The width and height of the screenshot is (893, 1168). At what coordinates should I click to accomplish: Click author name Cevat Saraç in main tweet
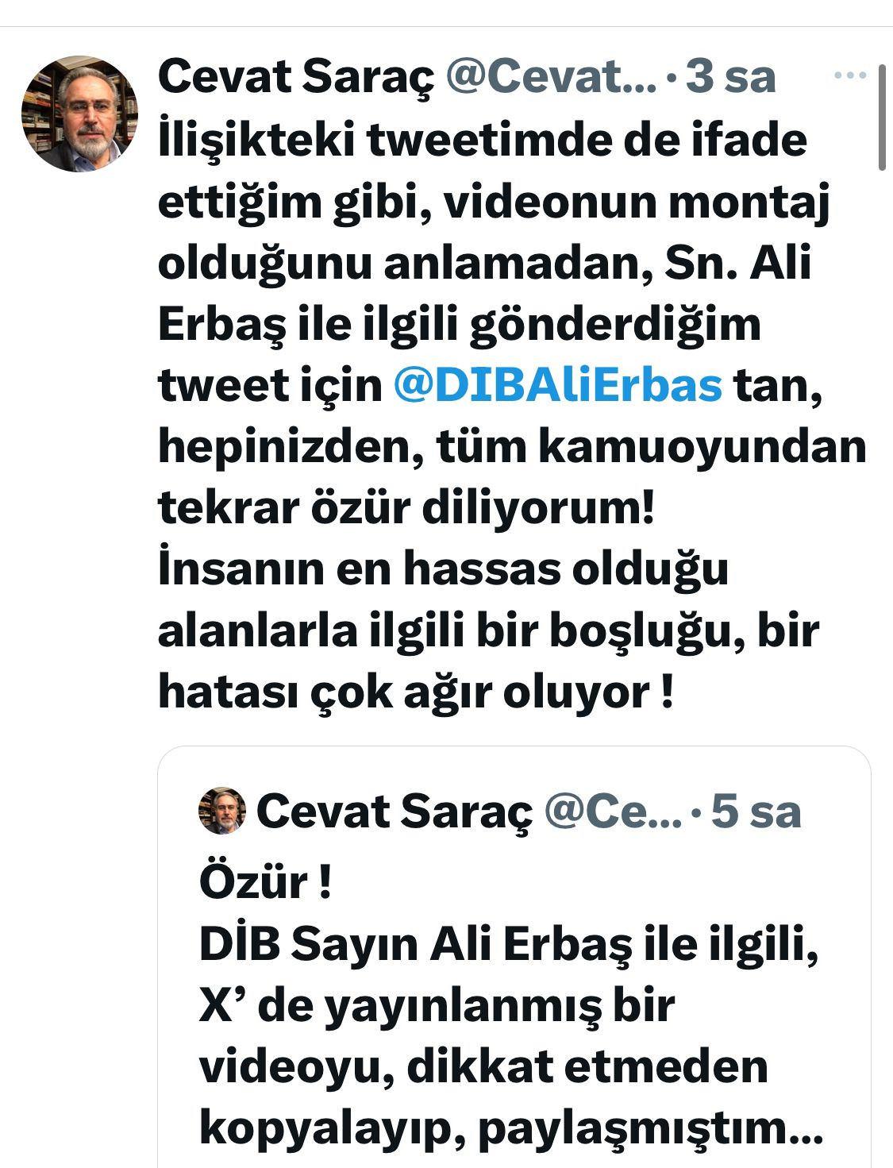coord(296,76)
